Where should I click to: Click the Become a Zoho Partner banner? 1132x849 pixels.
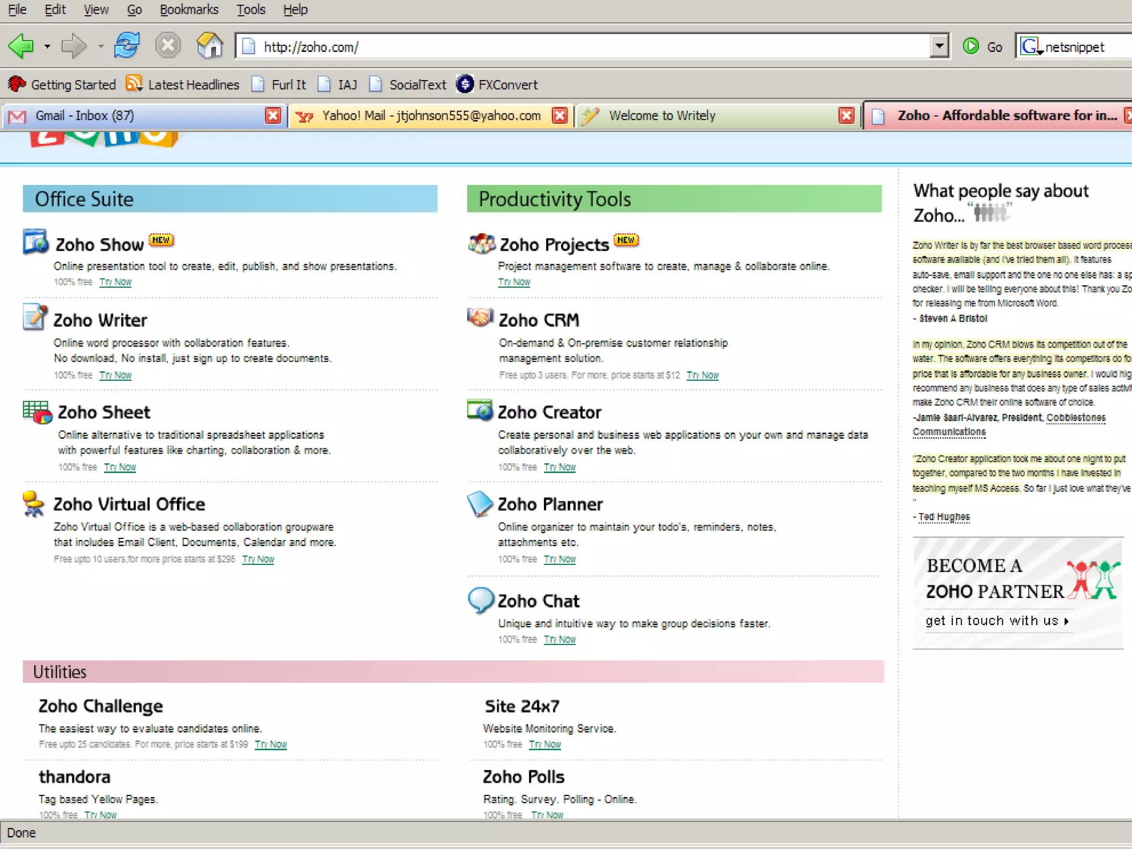[1018, 593]
